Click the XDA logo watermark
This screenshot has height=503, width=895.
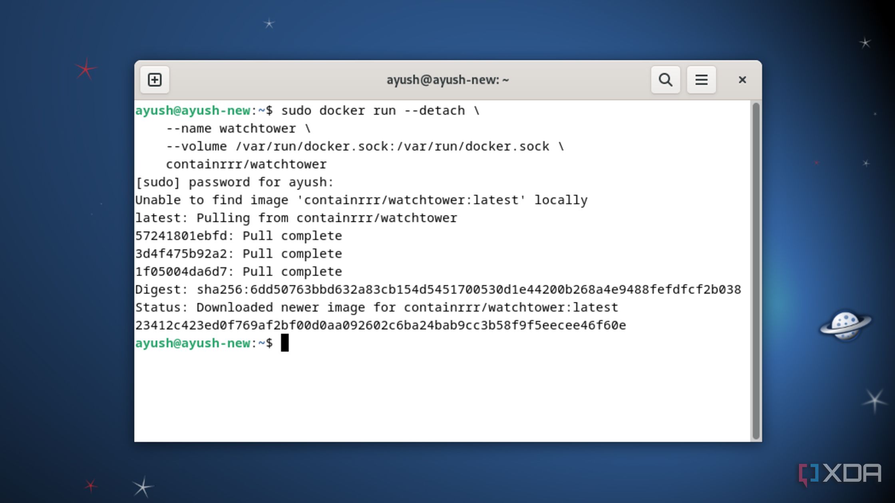[x=840, y=474]
